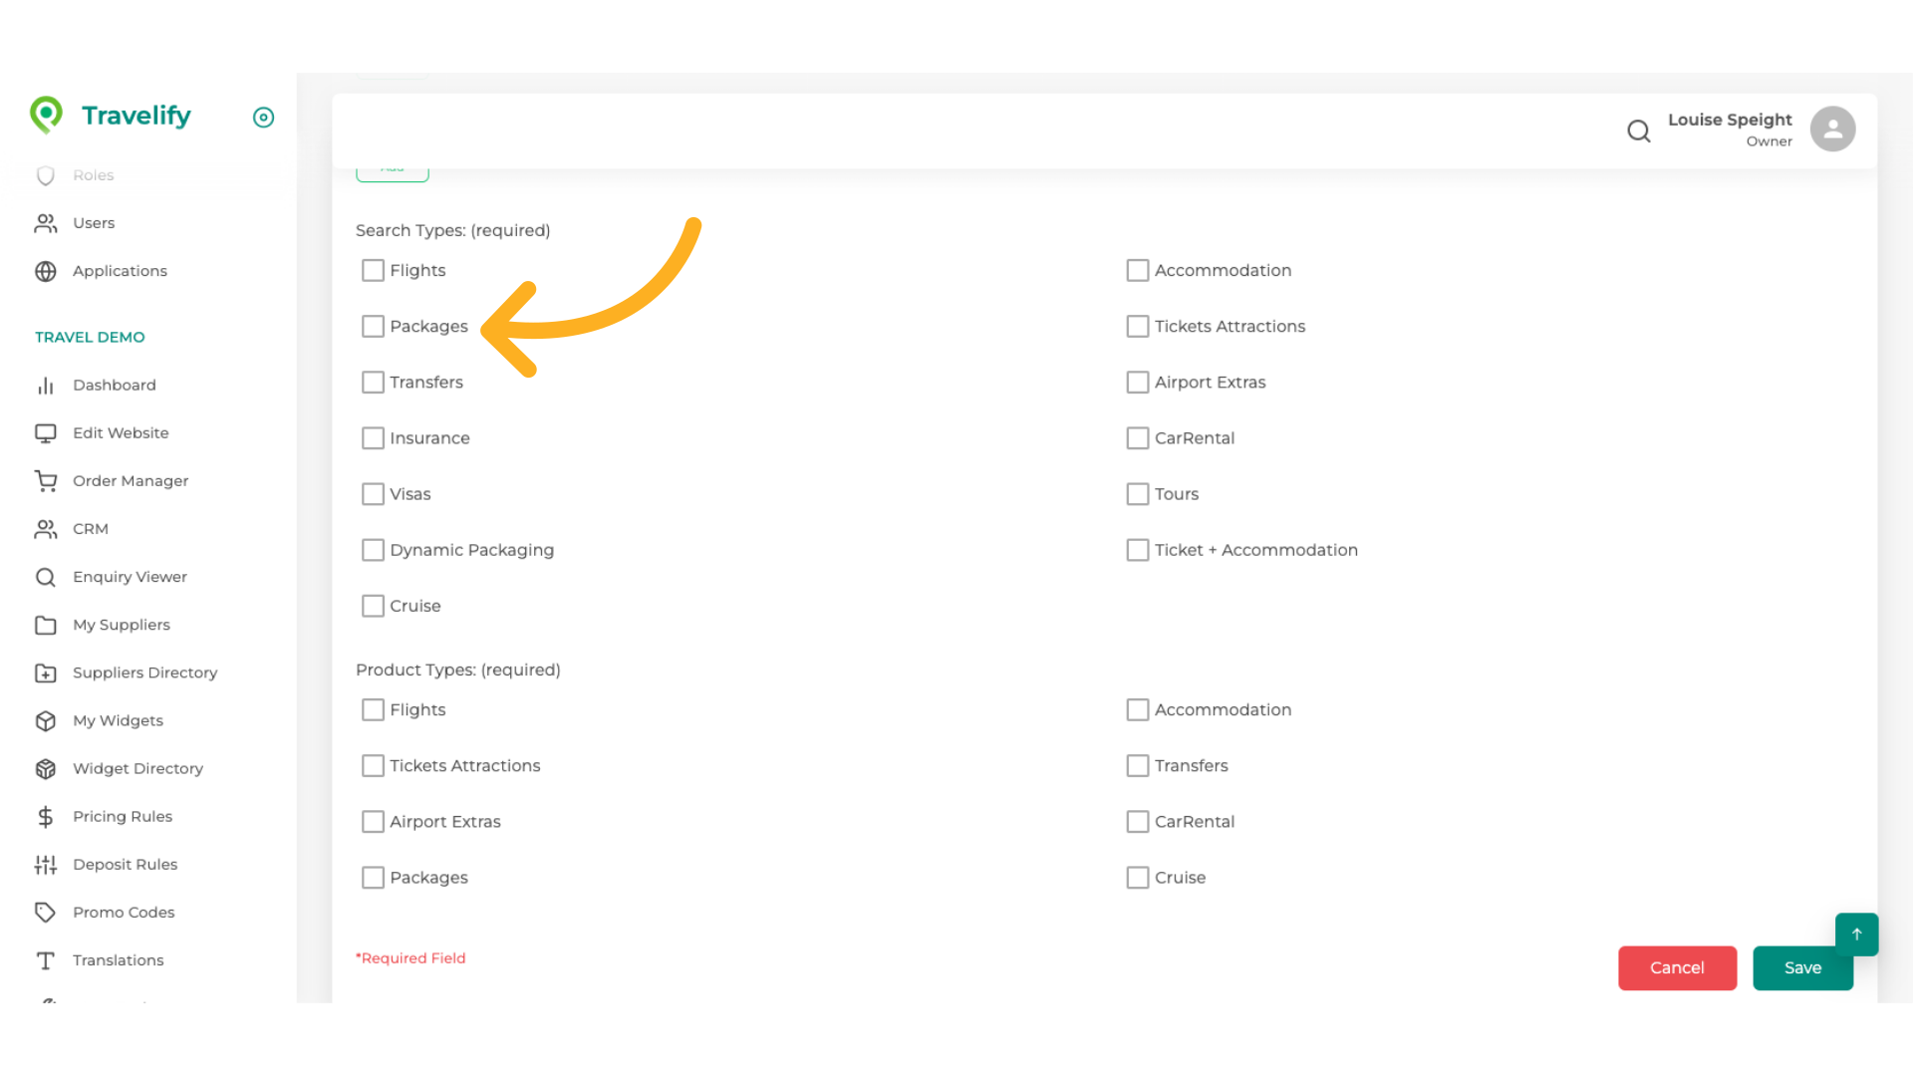Click the Travelify logo

[x=111, y=116]
